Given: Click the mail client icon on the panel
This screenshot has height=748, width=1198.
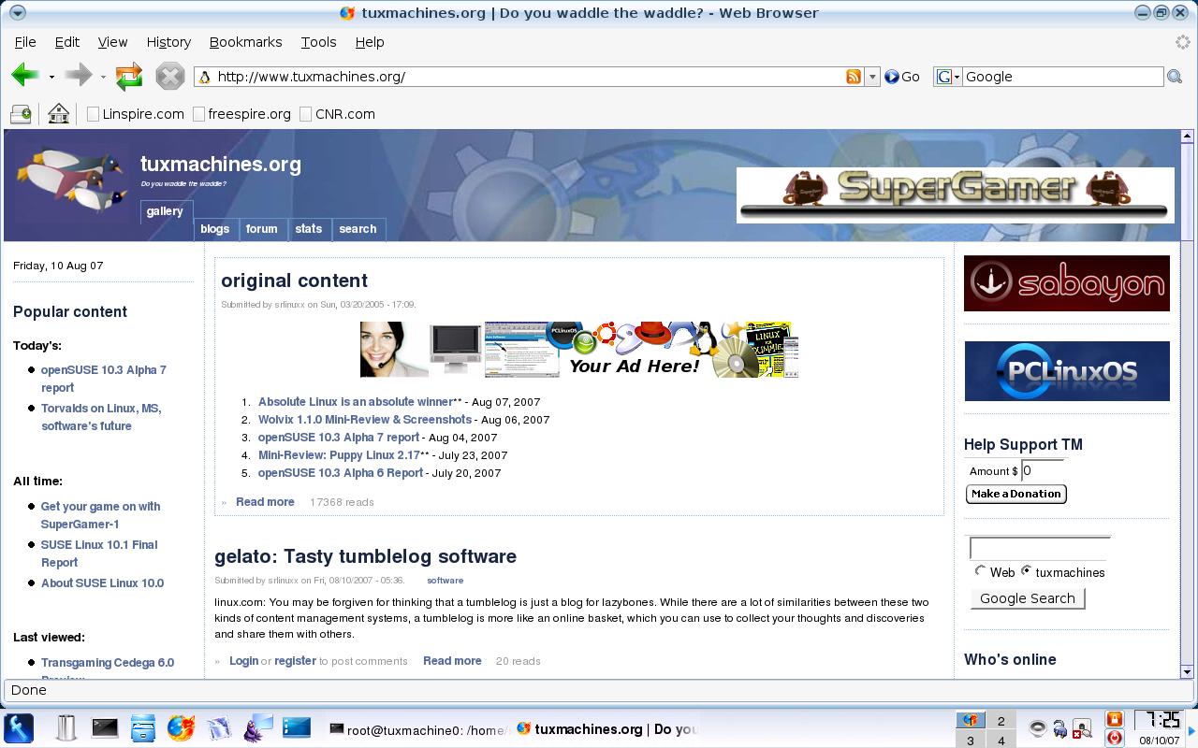Looking at the screenshot, I should 218,727.
